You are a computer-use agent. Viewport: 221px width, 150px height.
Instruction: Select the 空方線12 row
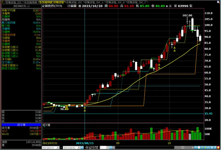click(x=21, y=62)
